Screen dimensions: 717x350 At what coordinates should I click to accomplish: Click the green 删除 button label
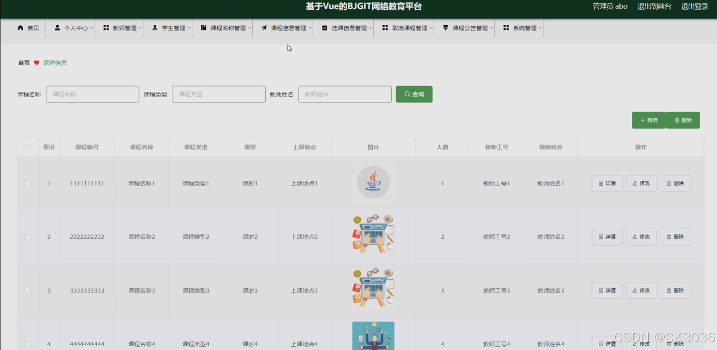click(686, 120)
